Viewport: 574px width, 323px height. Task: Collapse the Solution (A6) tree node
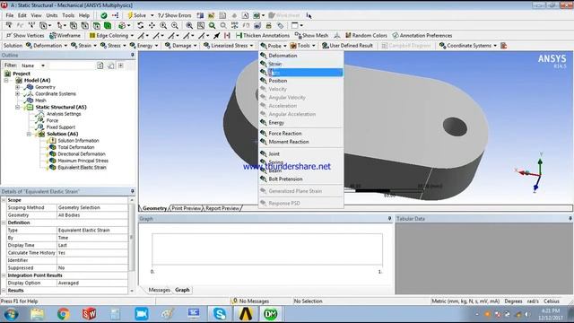click(x=29, y=134)
